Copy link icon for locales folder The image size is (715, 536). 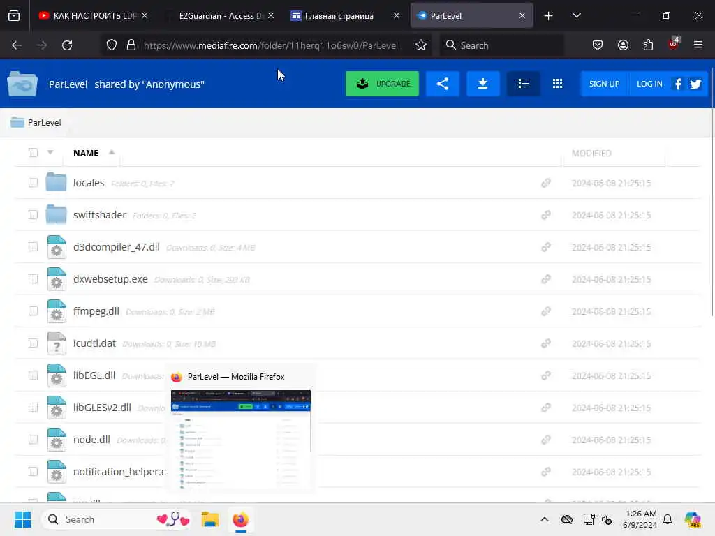pyautogui.click(x=546, y=183)
